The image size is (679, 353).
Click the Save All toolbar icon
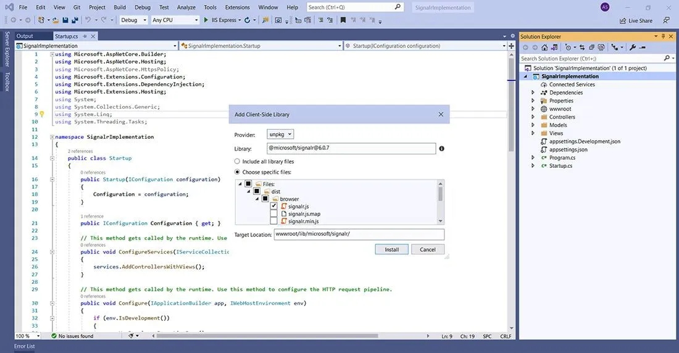[75, 20]
